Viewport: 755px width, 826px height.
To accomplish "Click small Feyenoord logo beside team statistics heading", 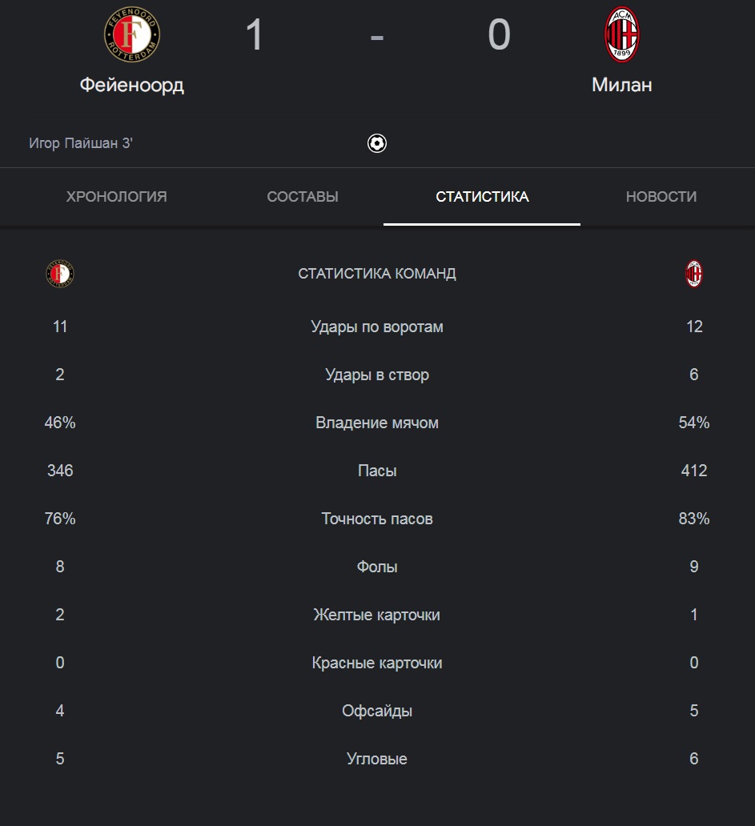I will coord(60,274).
